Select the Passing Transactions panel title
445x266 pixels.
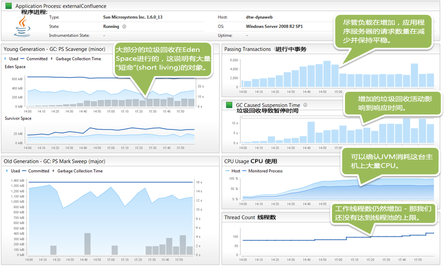pos(247,49)
